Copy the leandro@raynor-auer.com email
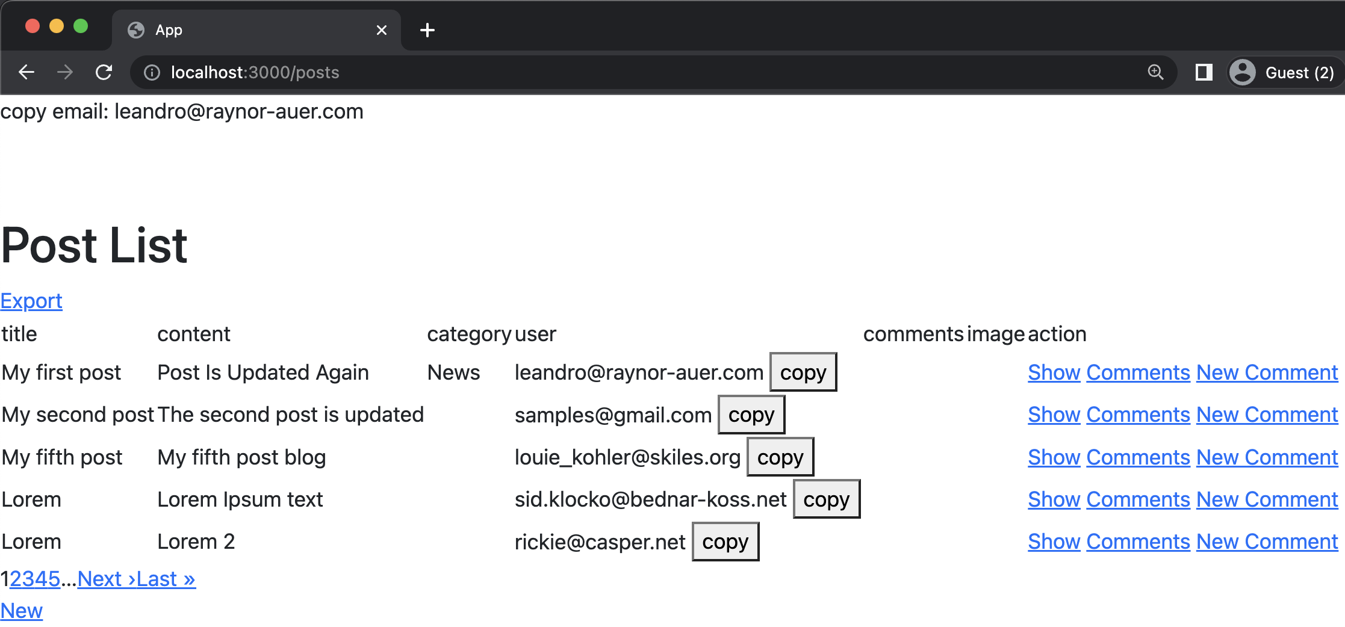 coord(803,372)
